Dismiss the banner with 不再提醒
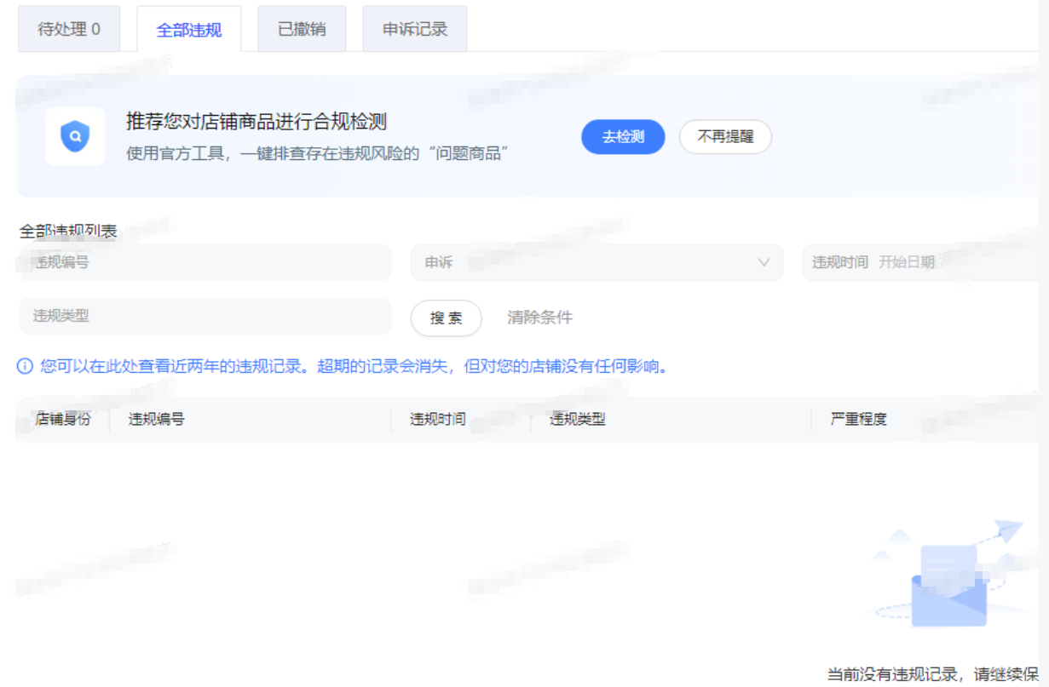This screenshot has height=687, width=1049. click(x=725, y=136)
